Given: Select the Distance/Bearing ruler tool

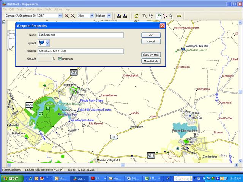Looking at the screenshot, I should pos(179,16).
